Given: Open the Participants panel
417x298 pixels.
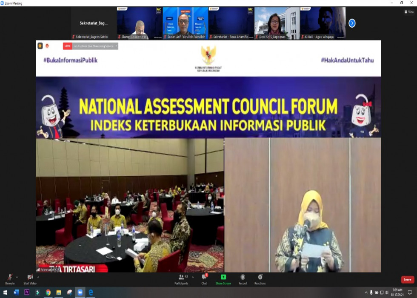Looking at the screenshot, I should point(181,277).
